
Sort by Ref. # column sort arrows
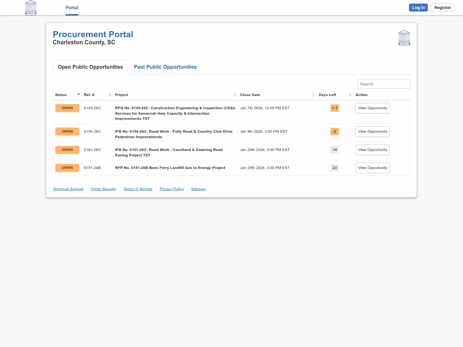110,95
